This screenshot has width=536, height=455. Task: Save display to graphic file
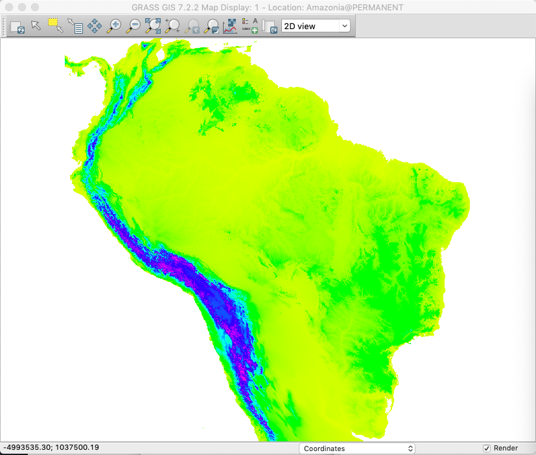coord(269,26)
